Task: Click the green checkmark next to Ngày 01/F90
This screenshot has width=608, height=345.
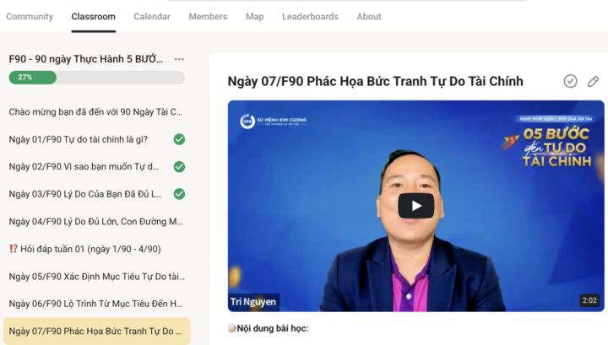Action: tap(179, 139)
